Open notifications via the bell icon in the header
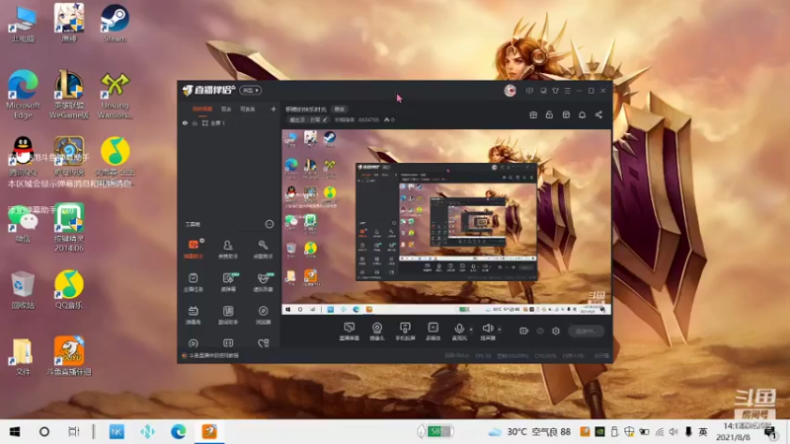This screenshot has height=444, width=790. pos(582,114)
